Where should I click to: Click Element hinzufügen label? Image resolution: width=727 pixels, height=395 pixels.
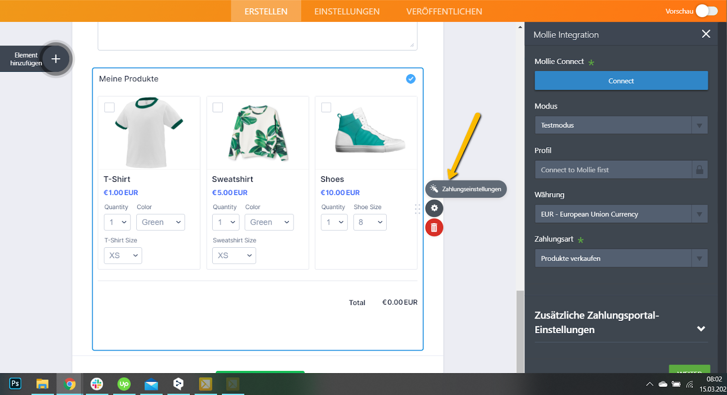point(26,59)
